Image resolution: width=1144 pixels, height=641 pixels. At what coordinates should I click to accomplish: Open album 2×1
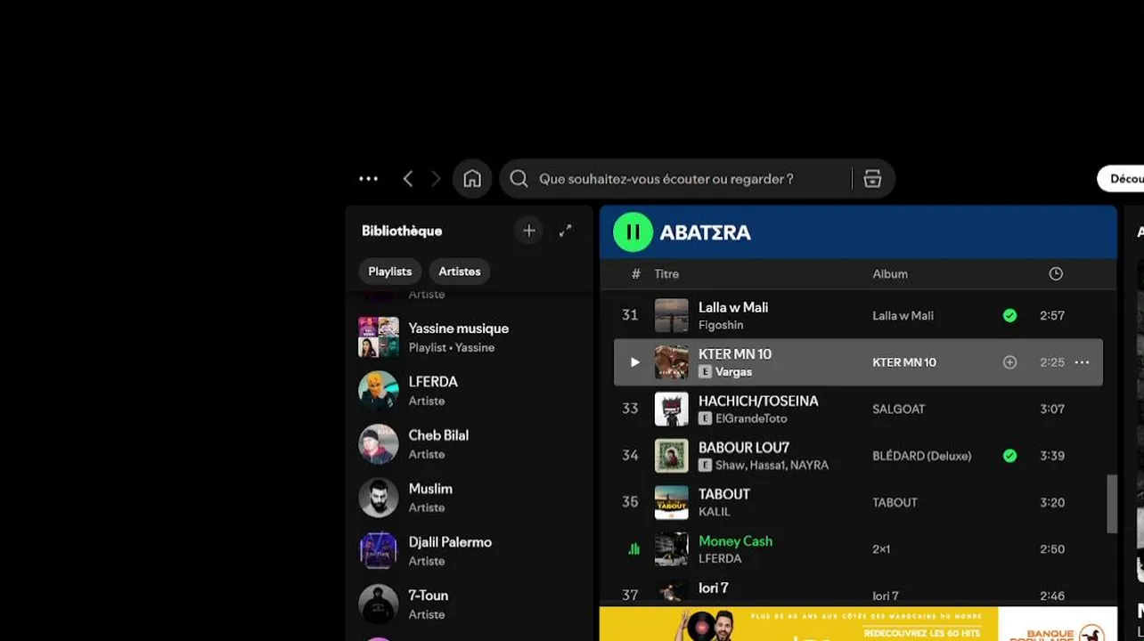click(x=881, y=549)
